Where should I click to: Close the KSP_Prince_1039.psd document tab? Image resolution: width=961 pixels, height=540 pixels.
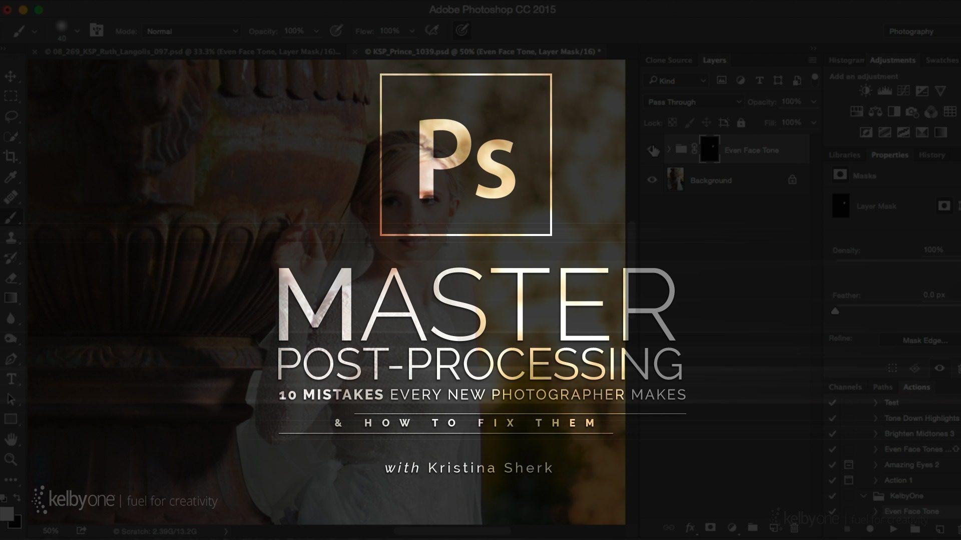pyautogui.click(x=354, y=51)
